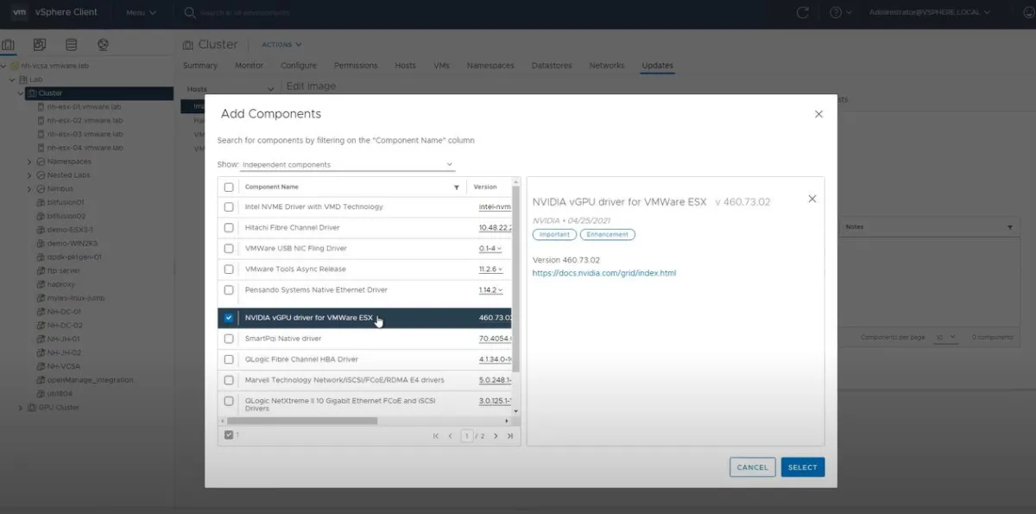Open Pensando driver version dropdown 1.14.2
Image resolution: width=1036 pixels, height=514 pixels.
[x=491, y=290]
